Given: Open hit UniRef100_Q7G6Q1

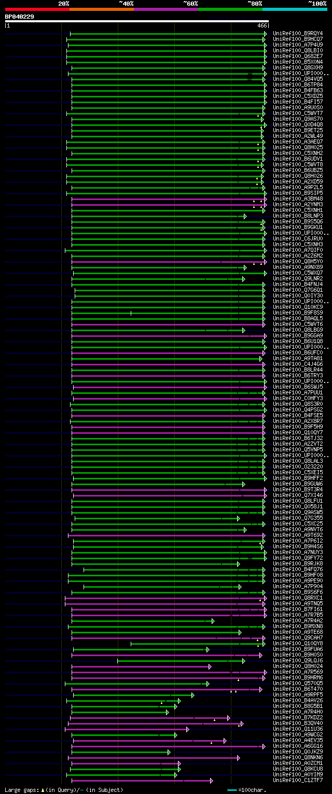Looking at the screenshot, I should click(298, 290).
